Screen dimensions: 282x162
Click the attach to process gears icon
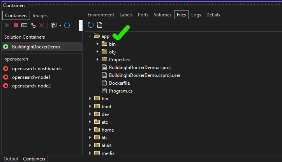point(33,25)
